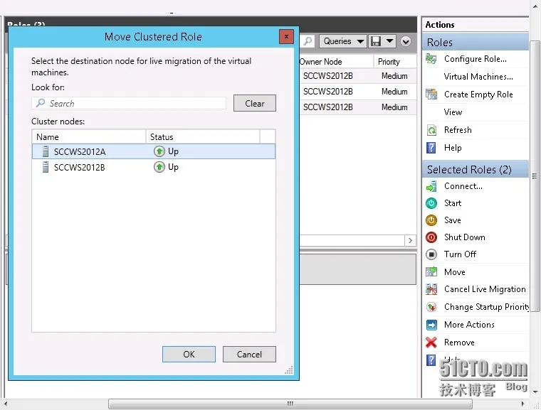The width and height of the screenshot is (541, 410).
Task: Sort by the Status column header
Action: pyautogui.click(x=203, y=136)
